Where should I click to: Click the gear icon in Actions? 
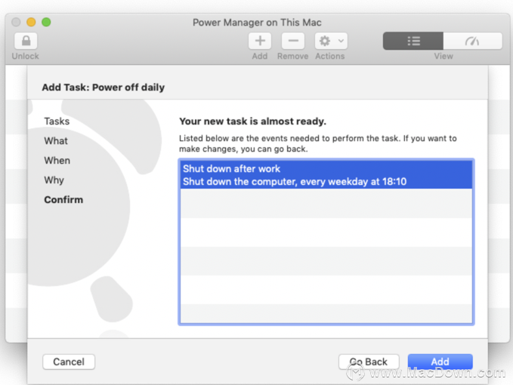(x=325, y=42)
